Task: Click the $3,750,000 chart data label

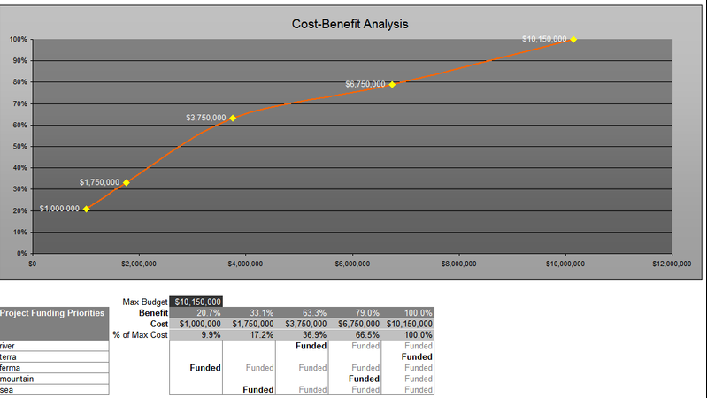Action: (206, 118)
